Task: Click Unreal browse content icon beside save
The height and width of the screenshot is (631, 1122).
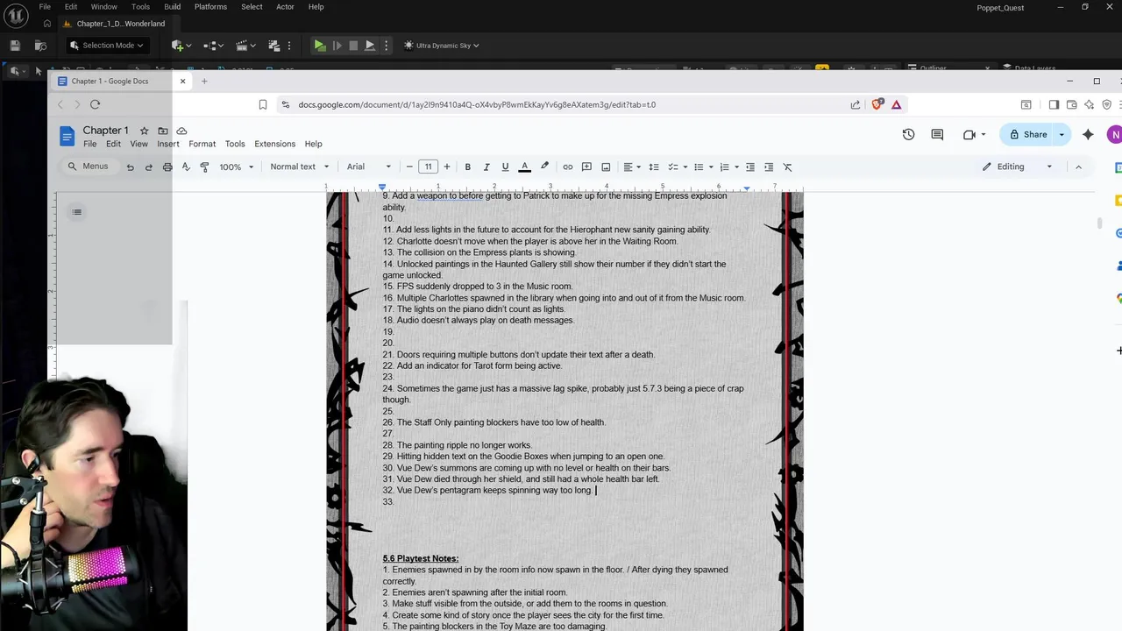Action: [40, 46]
